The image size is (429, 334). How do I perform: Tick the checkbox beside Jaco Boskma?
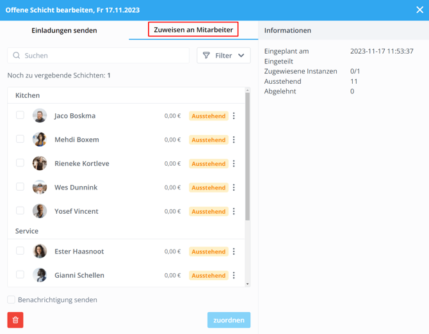(20, 115)
